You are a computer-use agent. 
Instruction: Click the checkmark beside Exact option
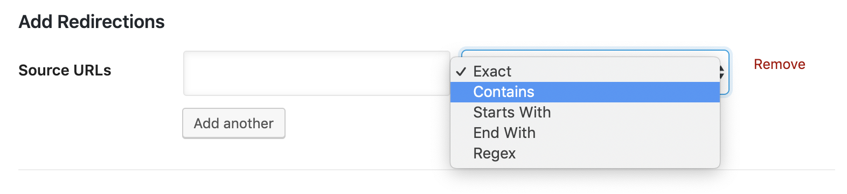point(461,71)
